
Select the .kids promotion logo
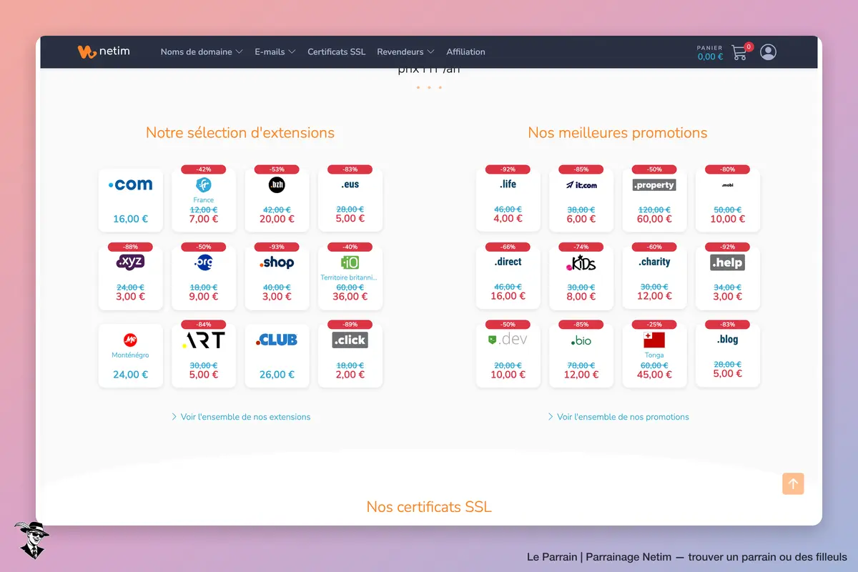[x=581, y=262]
